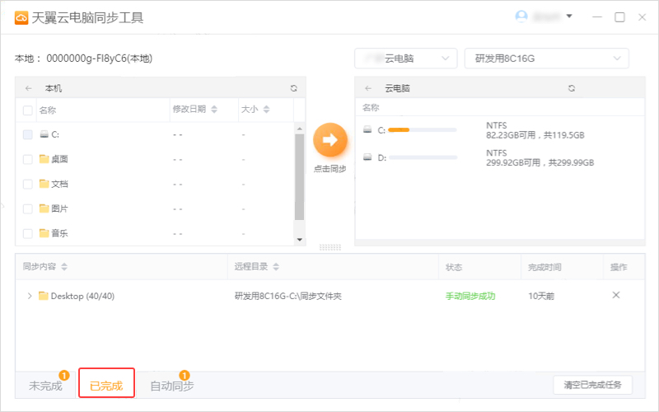This screenshot has height=412, width=659.
Task: Click the user avatar icon
Action: [x=521, y=16]
